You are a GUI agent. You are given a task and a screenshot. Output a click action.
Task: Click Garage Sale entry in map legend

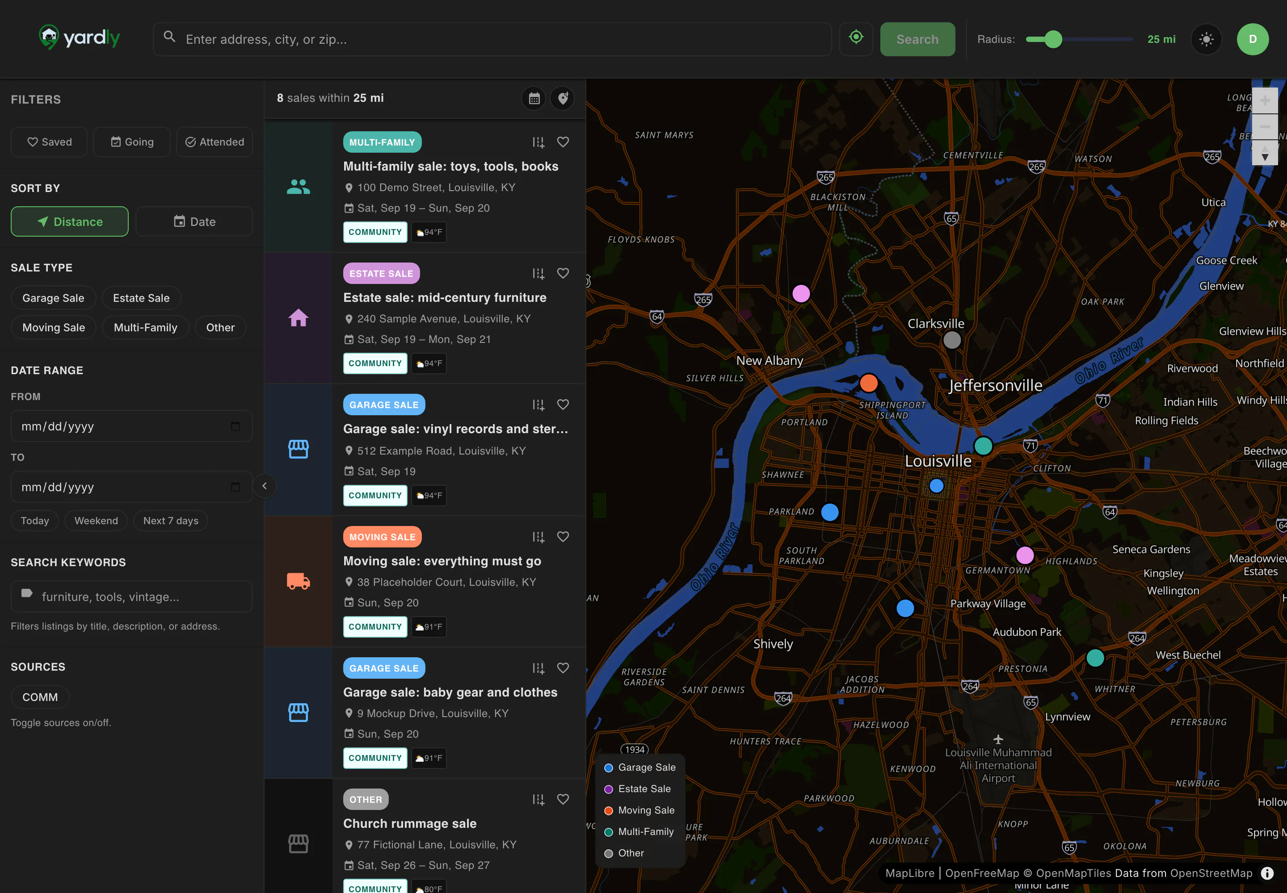pyautogui.click(x=640, y=768)
